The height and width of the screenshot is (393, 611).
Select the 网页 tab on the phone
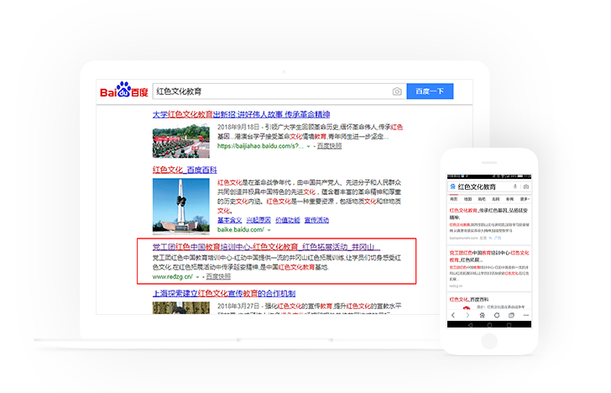[x=454, y=198]
